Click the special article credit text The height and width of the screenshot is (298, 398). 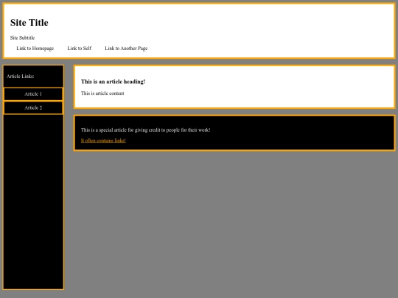[146, 130]
